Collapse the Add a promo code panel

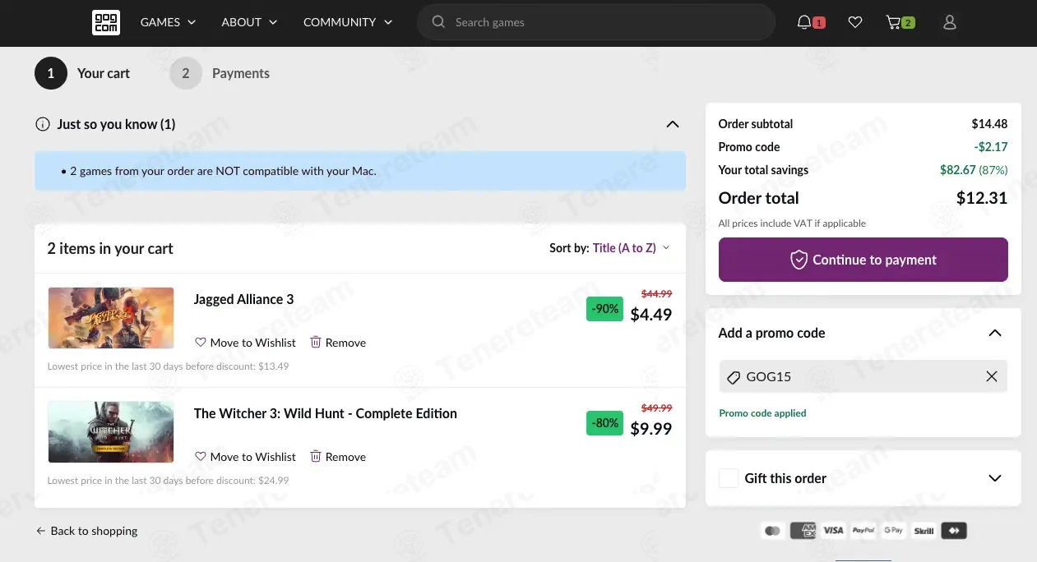[x=995, y=333]
